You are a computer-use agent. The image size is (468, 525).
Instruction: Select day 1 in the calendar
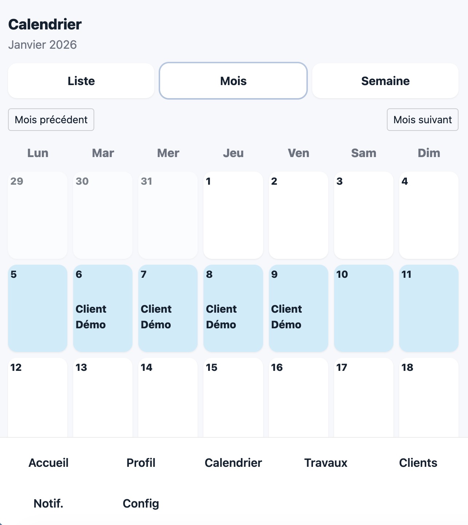tap(233, 215)
